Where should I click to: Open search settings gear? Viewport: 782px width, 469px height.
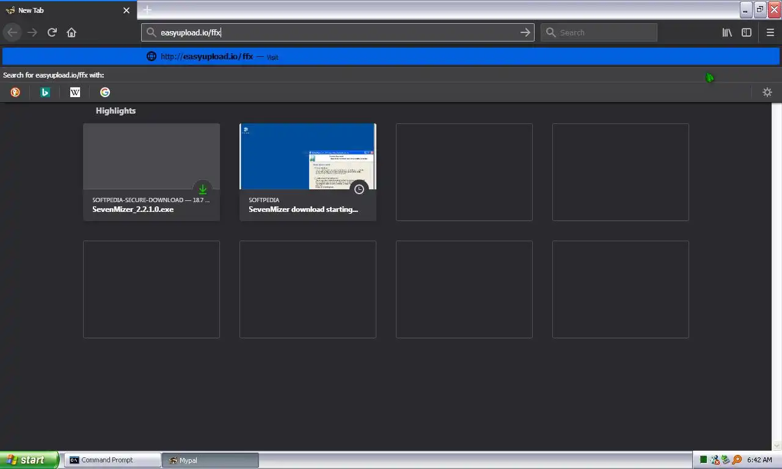point(767,92)
